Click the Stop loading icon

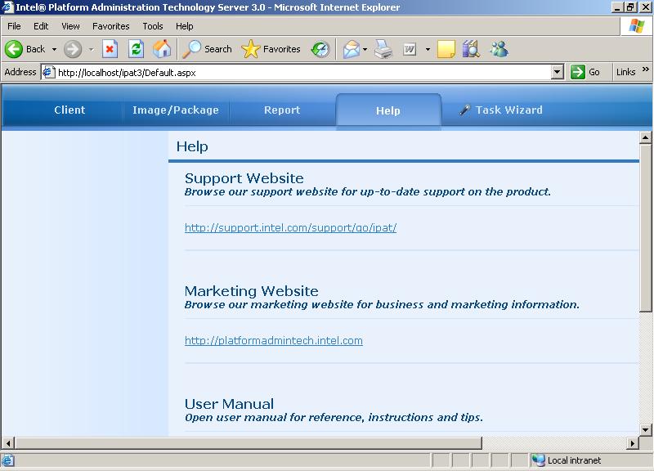click(x=110, y=49)
